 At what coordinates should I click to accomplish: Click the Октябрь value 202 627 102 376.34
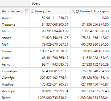tap(54, 78)
